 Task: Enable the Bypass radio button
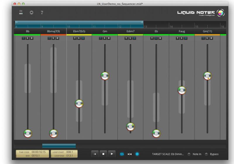[207, 154]
